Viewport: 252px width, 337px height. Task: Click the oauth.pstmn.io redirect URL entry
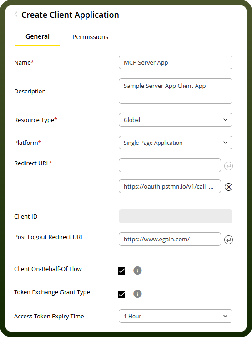pos(170,186)
